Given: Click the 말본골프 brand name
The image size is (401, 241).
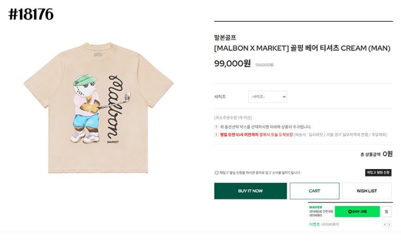Looking at the screenshot, I should (x=225, y=38).
